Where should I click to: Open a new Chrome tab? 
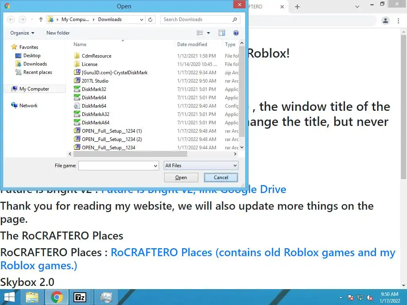[x=297, y=7]
